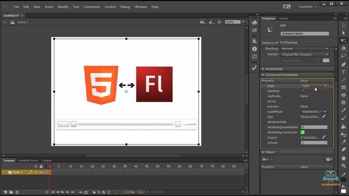Click the New Layer icon
This screenshot has width=349, height=196.
(x=5, y=192)
